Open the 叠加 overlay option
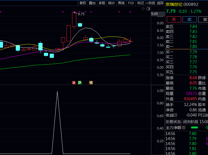 (x=92, y=3)
